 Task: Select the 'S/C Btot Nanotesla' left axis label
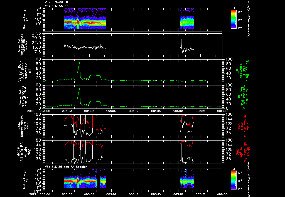pyautogui.click(x=24, y=71)
